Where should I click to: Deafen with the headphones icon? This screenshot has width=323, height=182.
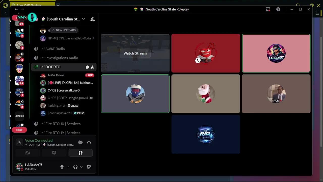tap(75, 167)
